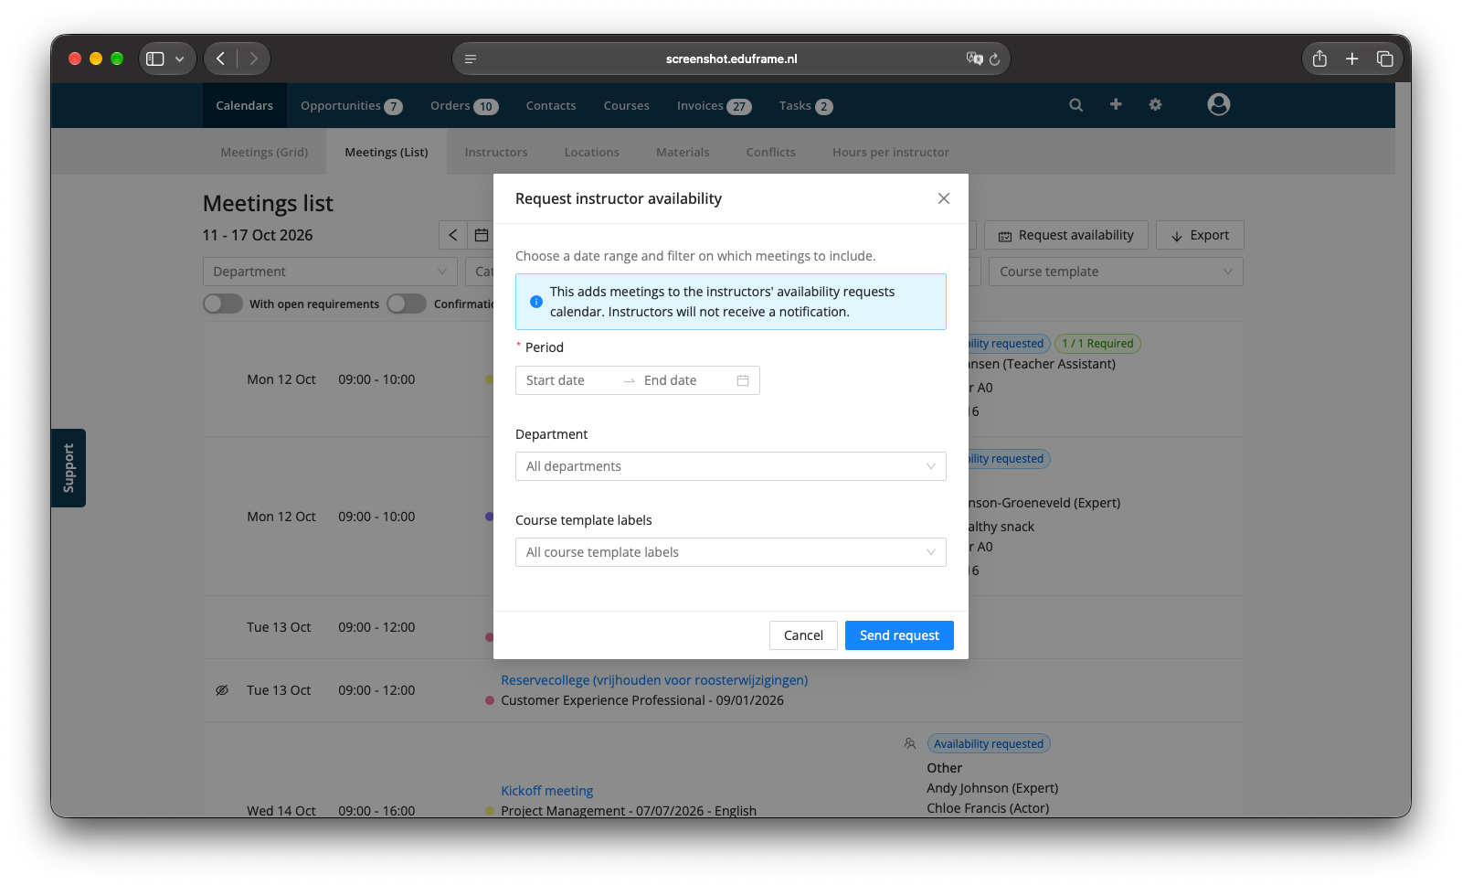Click hidden eye icon on Tue 13 Oct row
The width and height of the screenshot is (1462, 885).
coord(222,690)
